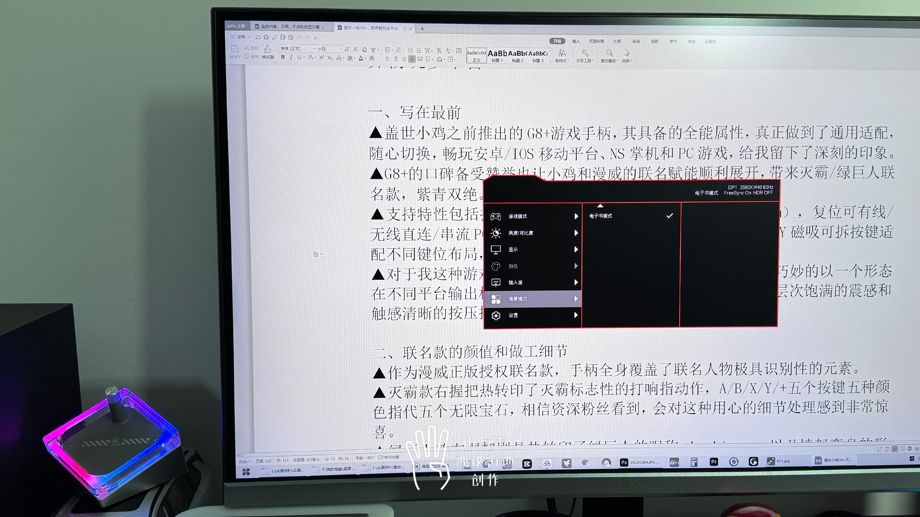Select 游戏模式 in monitor OSD menu
The image size is (920, 517).
tap(533, 216)
